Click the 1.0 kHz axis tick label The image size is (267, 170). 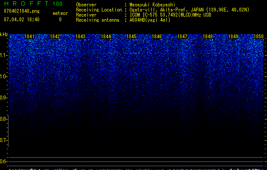click(3, 76)
